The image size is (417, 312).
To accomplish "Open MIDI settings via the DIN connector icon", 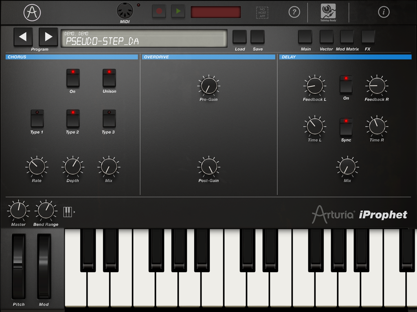I will [x=125, y=10].
